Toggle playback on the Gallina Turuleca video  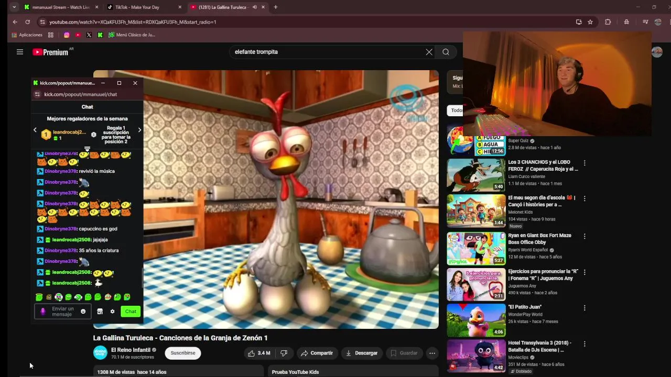266,199
